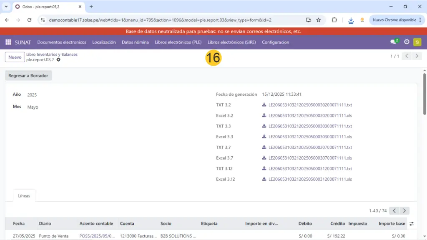
Task: Bookmark this page with star icon
Action: click(319, 20)
